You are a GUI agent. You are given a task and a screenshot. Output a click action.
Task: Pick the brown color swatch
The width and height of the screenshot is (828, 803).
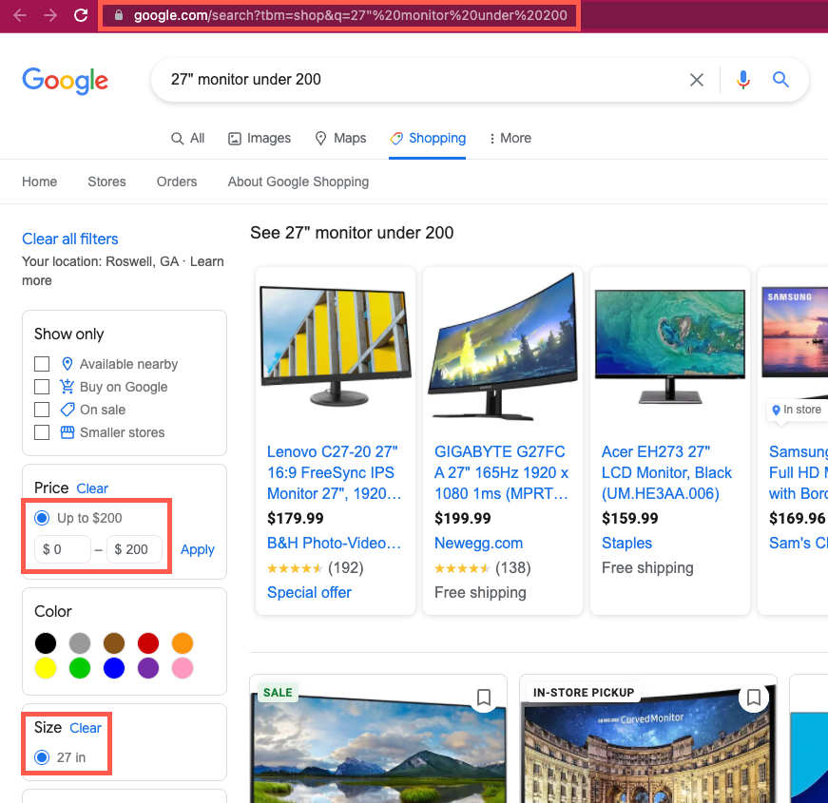114,643
